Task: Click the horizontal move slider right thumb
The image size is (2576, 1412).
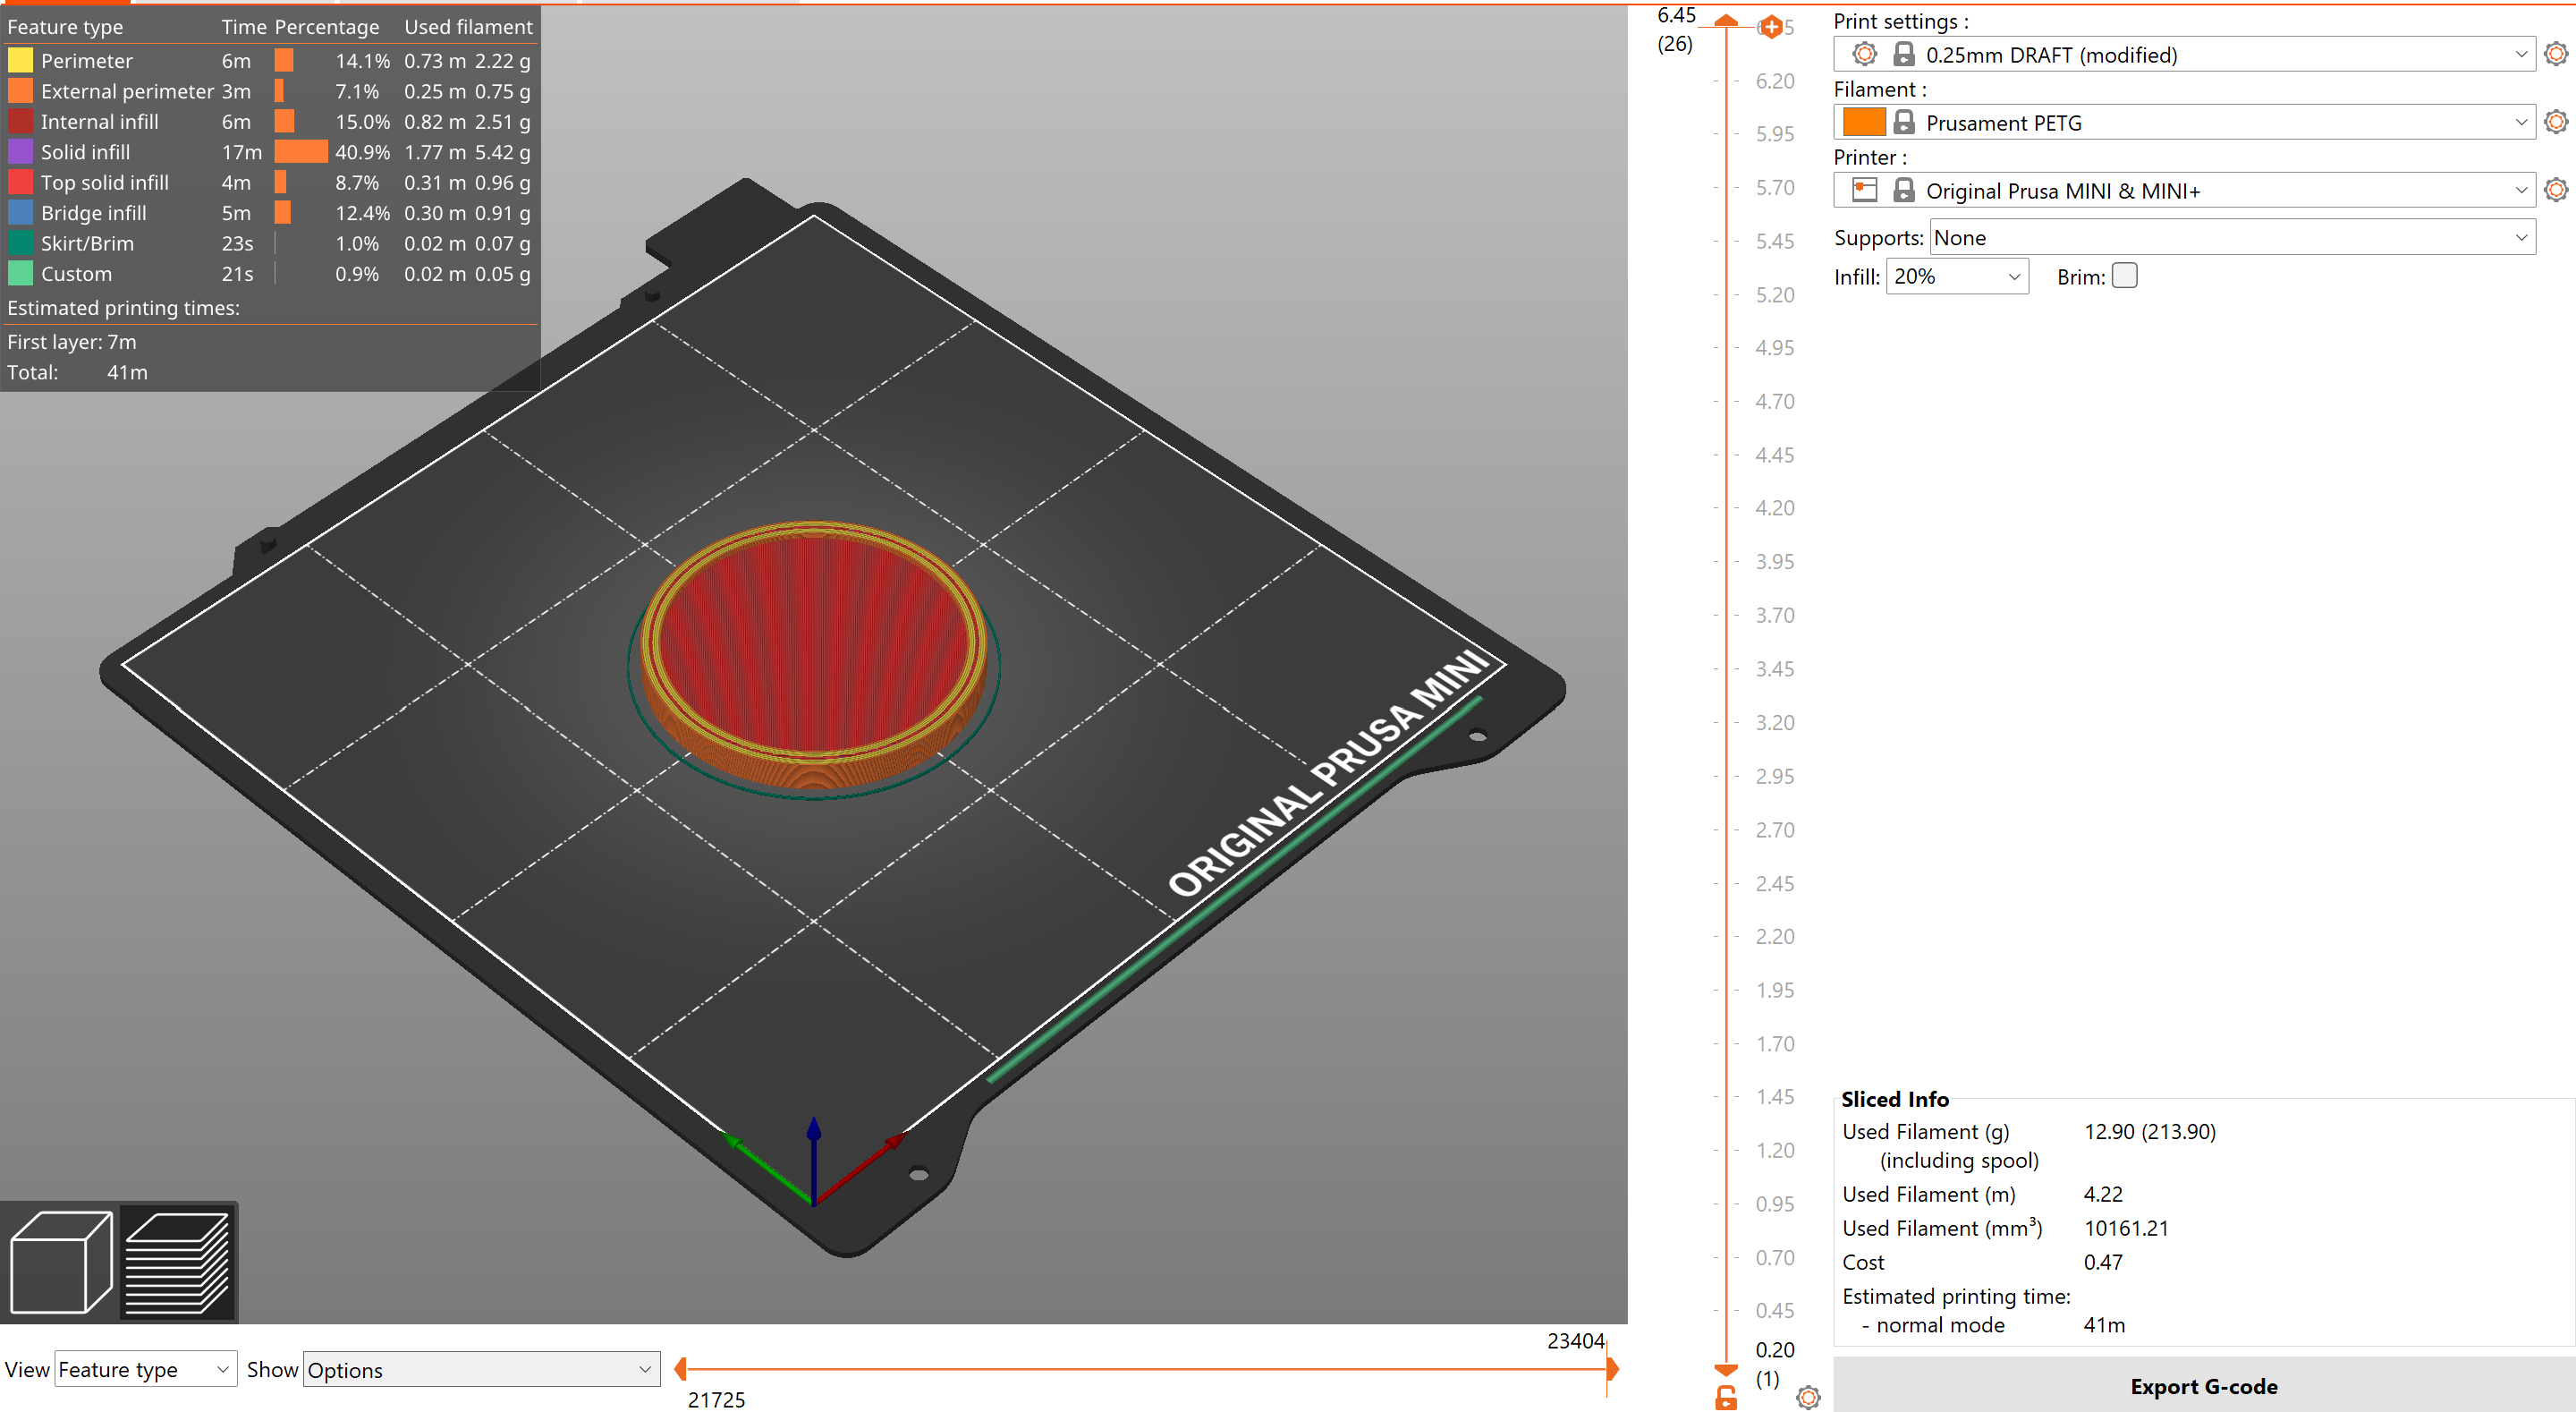Action: (1611, 1368)
